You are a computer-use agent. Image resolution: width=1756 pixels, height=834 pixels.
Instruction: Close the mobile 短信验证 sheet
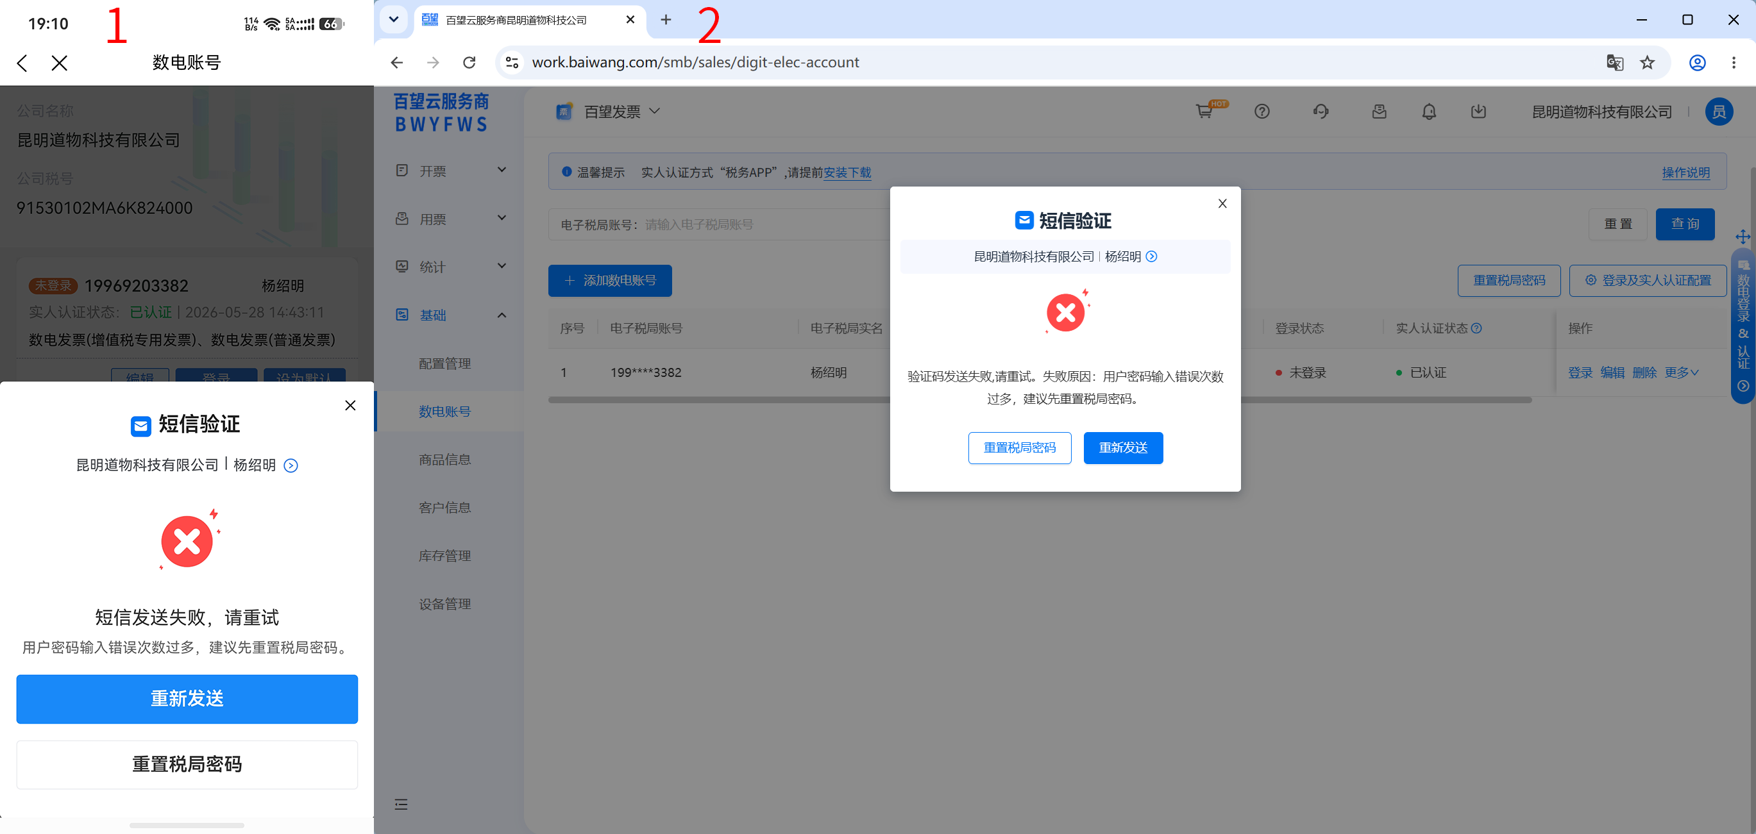[x=350, y=405]
